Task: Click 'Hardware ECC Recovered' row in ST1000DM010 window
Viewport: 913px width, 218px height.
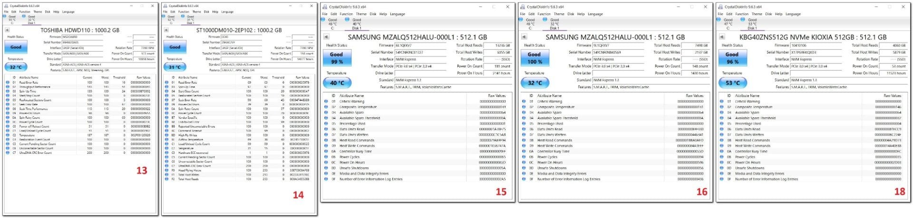Action: click(239, 153)
